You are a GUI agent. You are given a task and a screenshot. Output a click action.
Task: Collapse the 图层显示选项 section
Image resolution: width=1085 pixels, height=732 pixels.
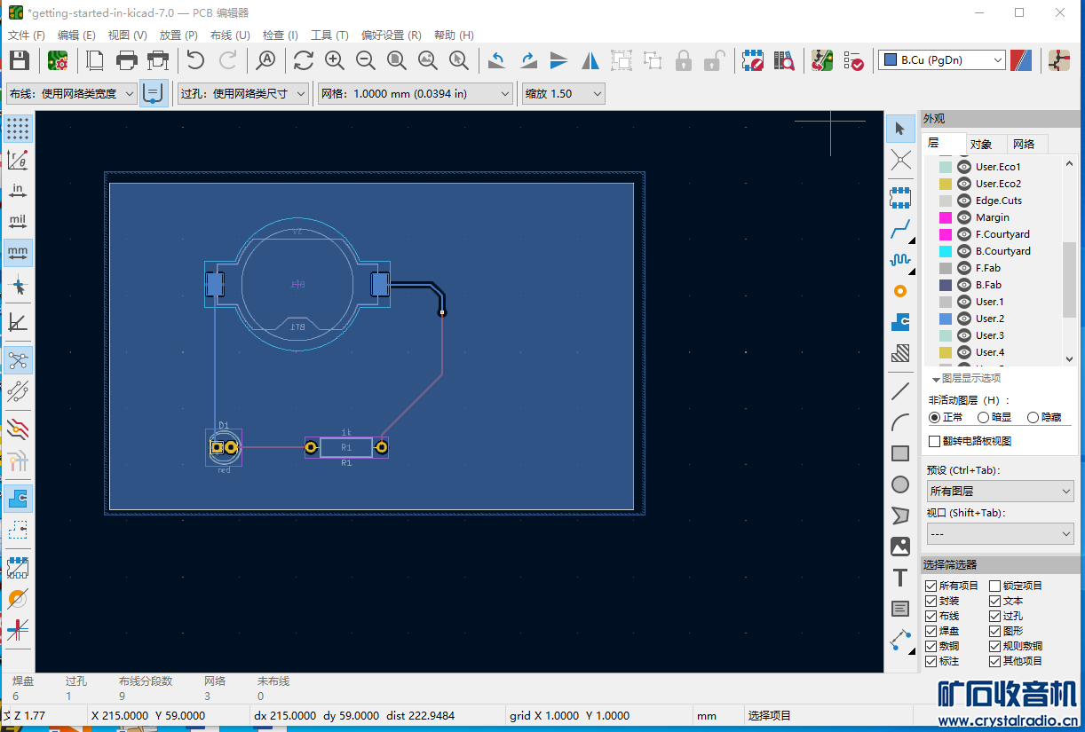[936, 379]
